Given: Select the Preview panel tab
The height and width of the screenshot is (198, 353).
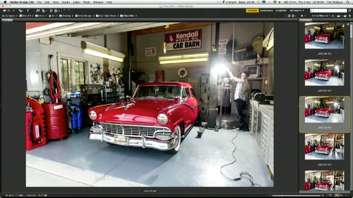Looking at the screenshot, I should pyautogui.click(x=8, y=20).
